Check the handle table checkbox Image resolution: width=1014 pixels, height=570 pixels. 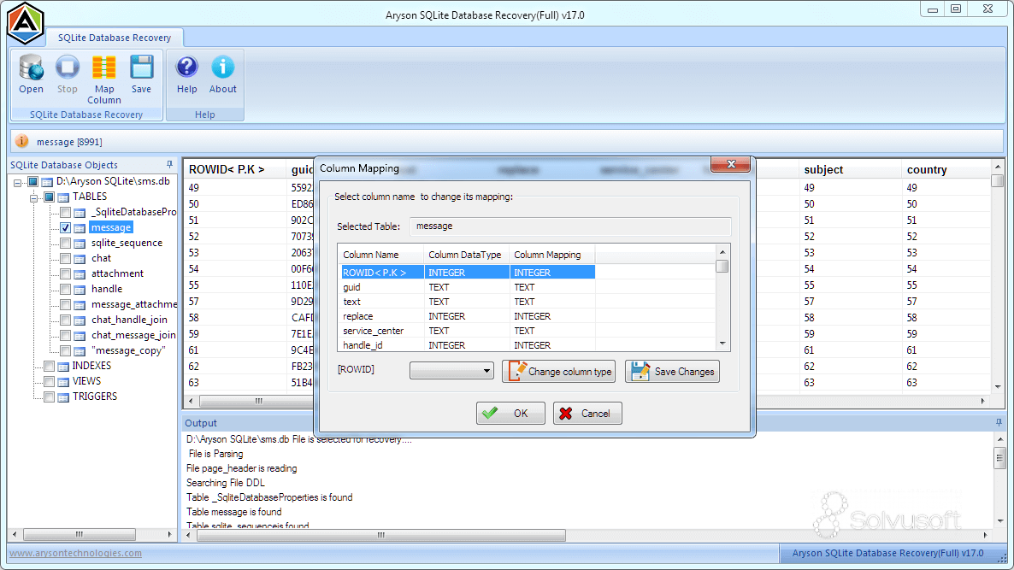pyautogui.click(x=65, y=289)
